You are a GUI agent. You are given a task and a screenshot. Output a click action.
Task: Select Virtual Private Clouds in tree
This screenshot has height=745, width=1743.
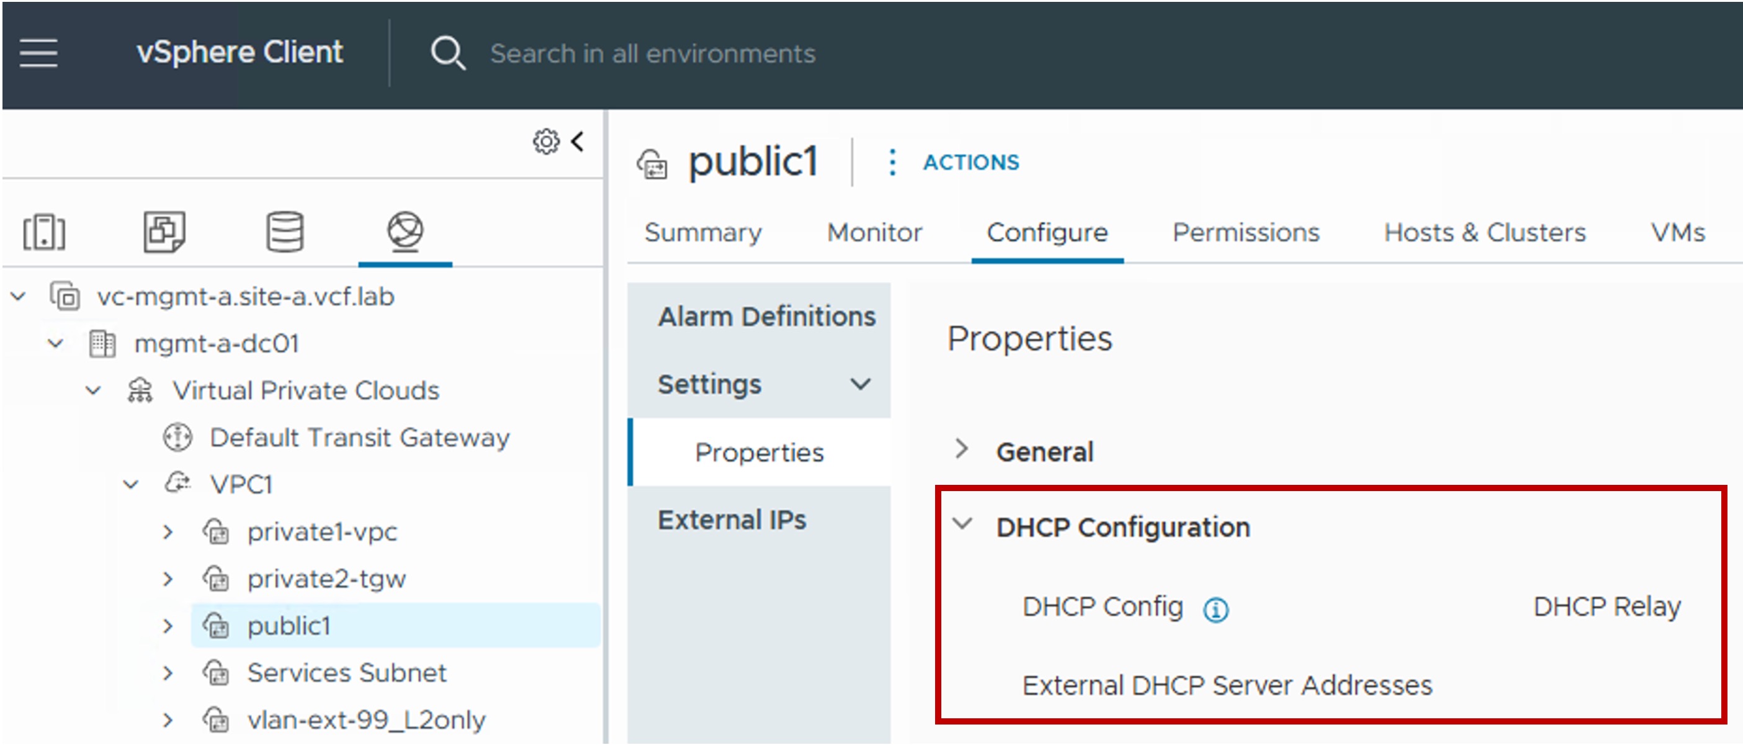pyautogui.click(x=306, y=391)
